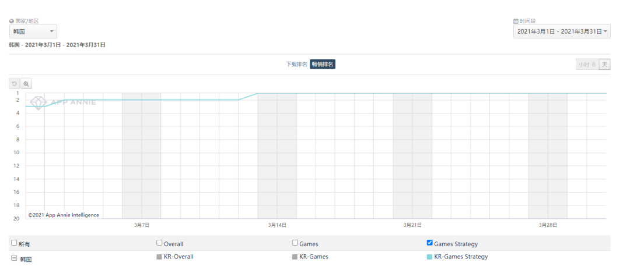Select the 畅销排名 tab
Image resolution: width=630 pixels, height=270 pixels.
[x=323, y=65]
